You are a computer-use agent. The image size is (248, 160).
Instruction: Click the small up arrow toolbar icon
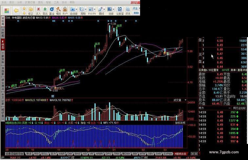[24, 9]
